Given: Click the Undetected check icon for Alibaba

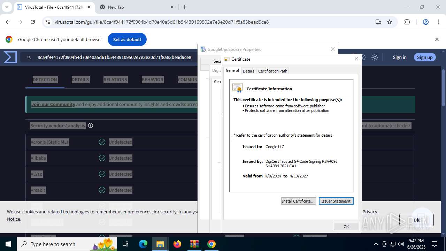Looking at the screenshot, I should 102,158.
